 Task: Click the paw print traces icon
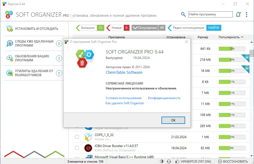tap(10, 43)
